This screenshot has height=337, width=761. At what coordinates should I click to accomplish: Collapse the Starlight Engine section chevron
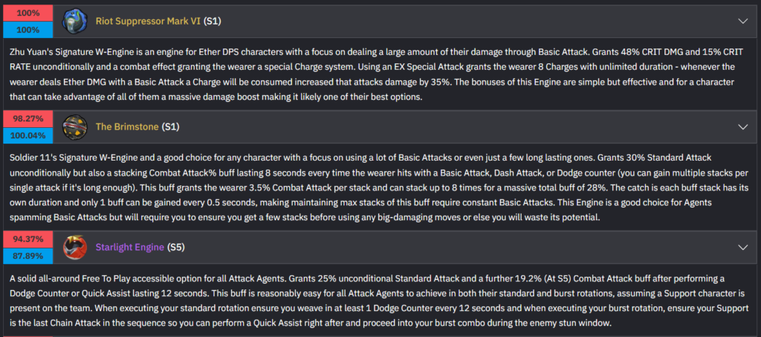742,246
